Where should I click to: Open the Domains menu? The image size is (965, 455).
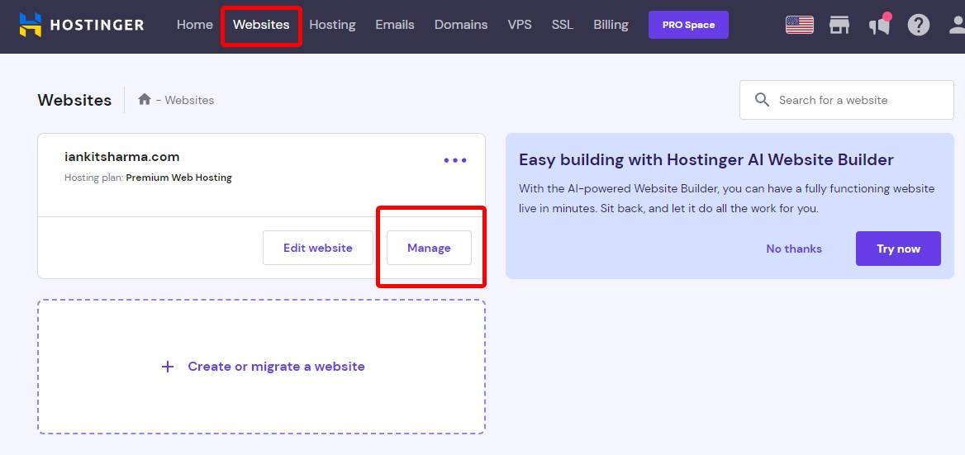461,25
